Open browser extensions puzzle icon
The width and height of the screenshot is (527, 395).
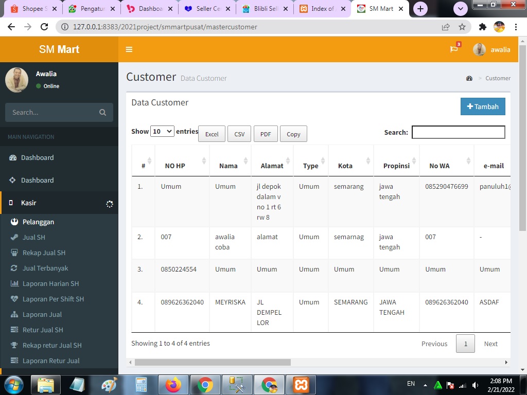482,27
